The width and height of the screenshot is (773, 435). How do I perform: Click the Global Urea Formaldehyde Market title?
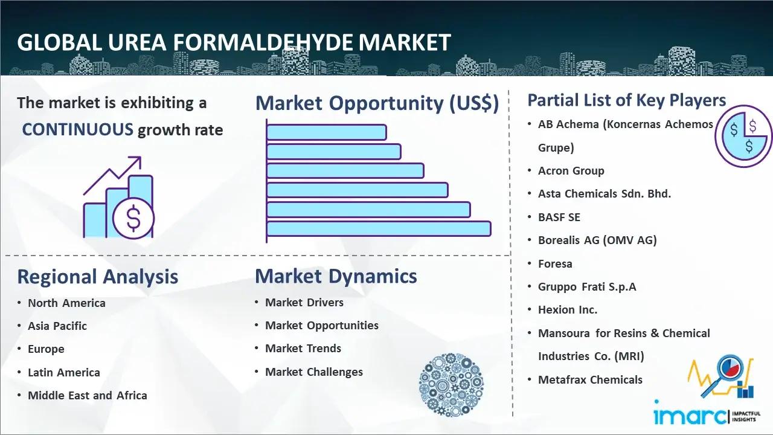[x=234, y=43]
